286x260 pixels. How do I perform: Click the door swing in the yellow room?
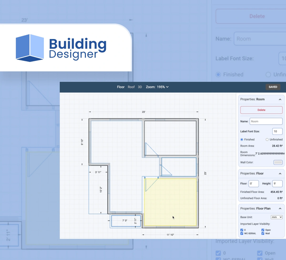tap(151, 185)
